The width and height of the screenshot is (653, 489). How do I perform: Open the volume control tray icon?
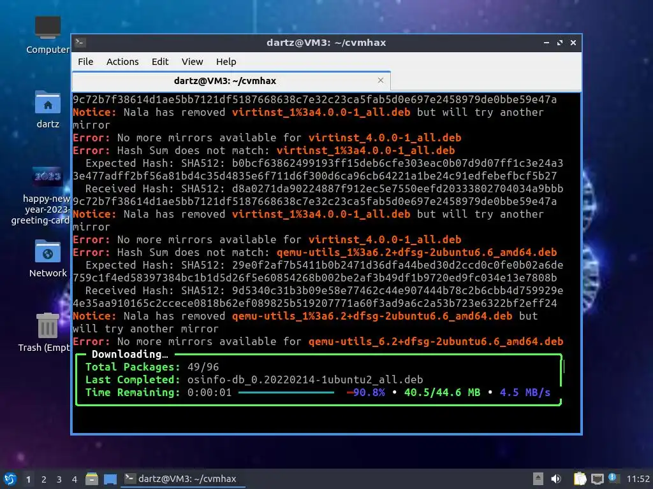point(556,479)
